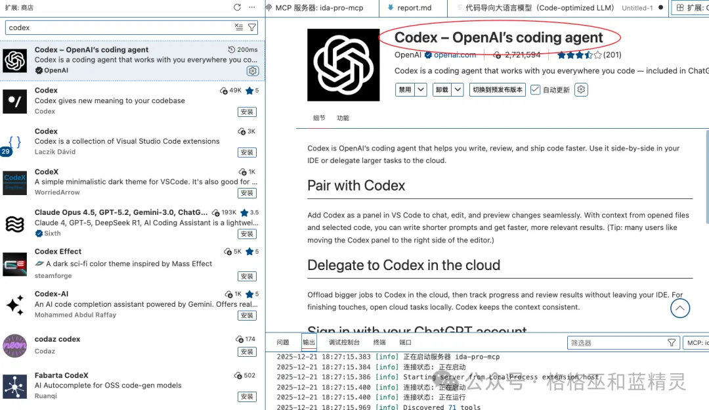Install the Codex extension with 49K downloads

pyautogui.click(x=247, y=112)
